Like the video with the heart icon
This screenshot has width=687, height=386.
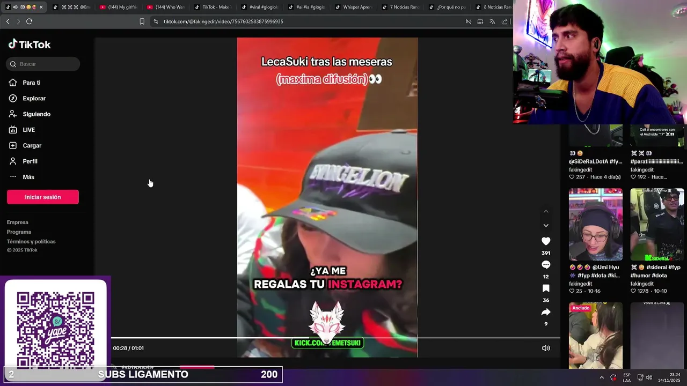(x=546, y=241)
